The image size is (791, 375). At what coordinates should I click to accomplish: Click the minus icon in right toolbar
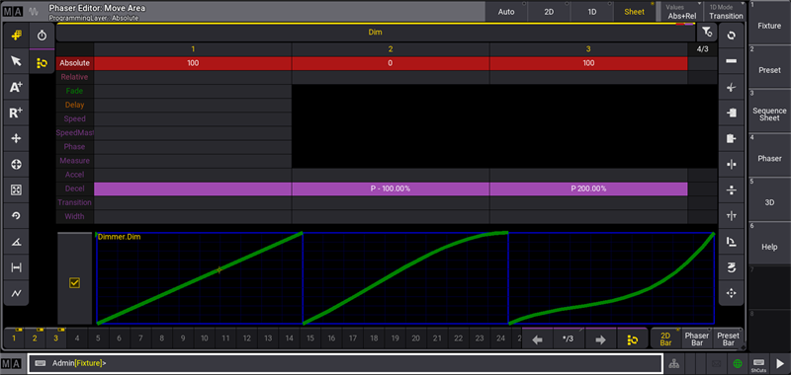731,61
